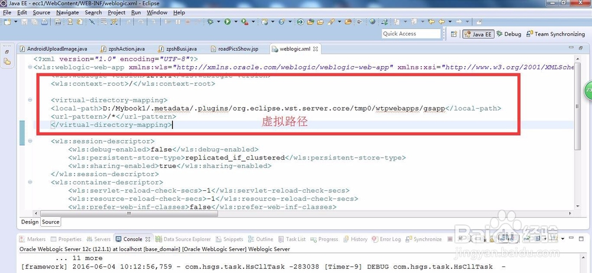Click the green Run toolbar icon
Image resolution: width=592 pixels, height=273 pixels.
tap(227, 22)
